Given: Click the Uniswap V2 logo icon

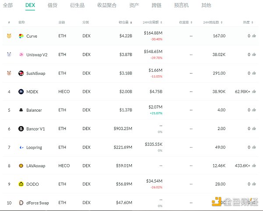Looking at the screenshot, I should click(x=21, y=55).
